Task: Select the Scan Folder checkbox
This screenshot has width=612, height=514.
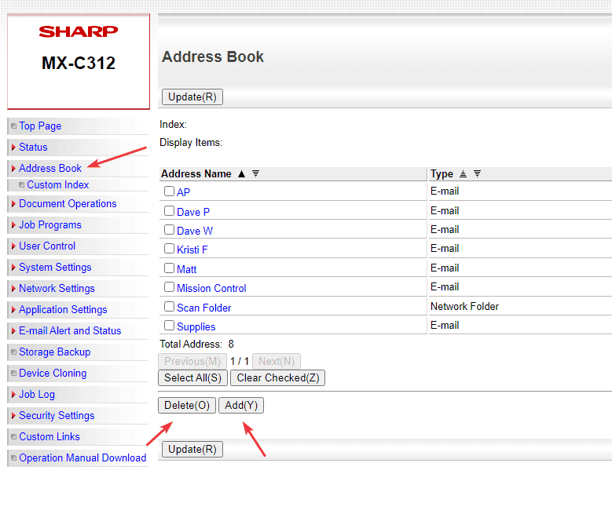Action: [x=169, y=307]
